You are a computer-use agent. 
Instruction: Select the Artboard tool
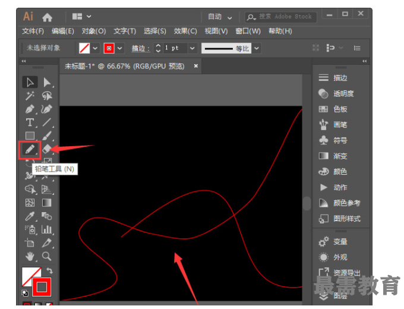pyautogui.click(x=30, y=243)
